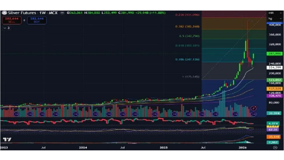The image size is (284, 160).
Task: Click the close value C281,990
Action: tap(126, 13)
